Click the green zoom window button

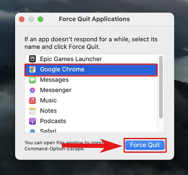(x=40, y=19)
